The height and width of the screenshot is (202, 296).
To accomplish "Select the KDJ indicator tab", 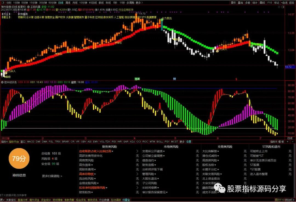I will coord(132,142).
